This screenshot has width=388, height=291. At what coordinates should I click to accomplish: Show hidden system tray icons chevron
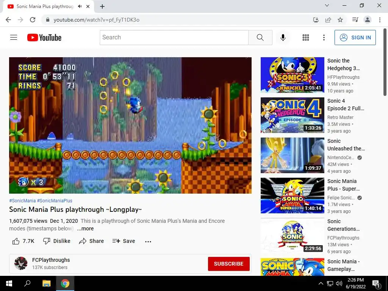[321, 283]
